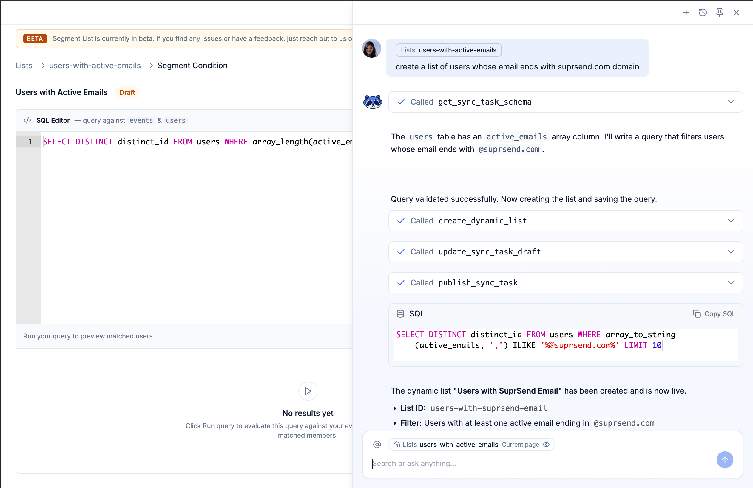Screen dimensions: 753x488
Task: Click the 'Users with Active Emails' title
Action: click(x=61, y=93)
